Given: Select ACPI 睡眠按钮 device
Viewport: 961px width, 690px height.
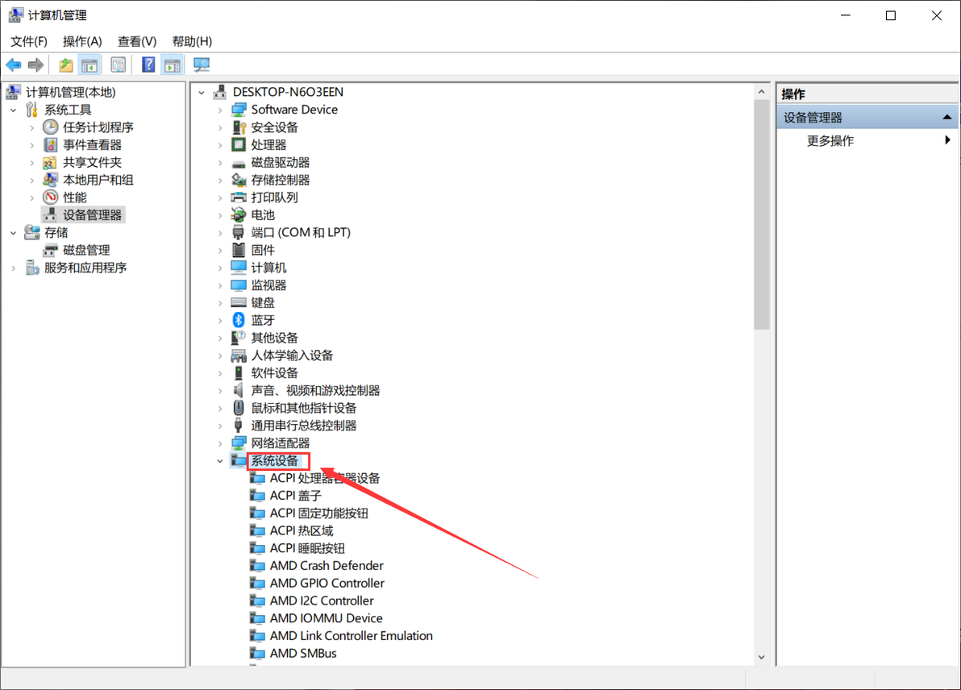Looking at the screenshot, I should click(307, 548).
